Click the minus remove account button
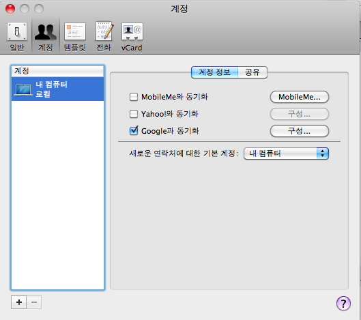This screenshot has height=320, width=361. [x=34, y=302]
